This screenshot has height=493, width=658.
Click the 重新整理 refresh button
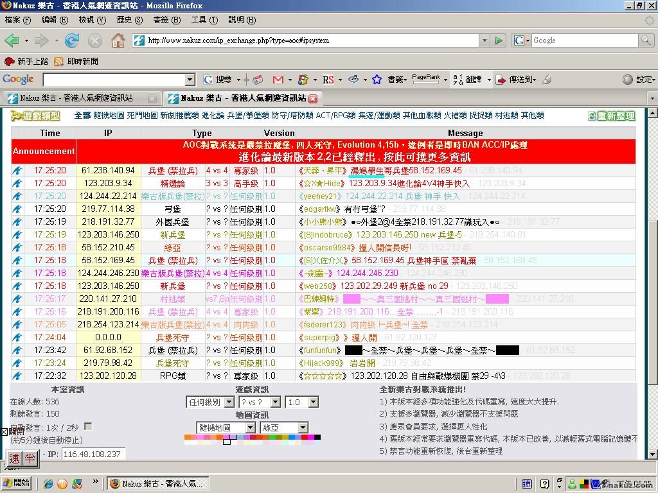coord(612,116)
